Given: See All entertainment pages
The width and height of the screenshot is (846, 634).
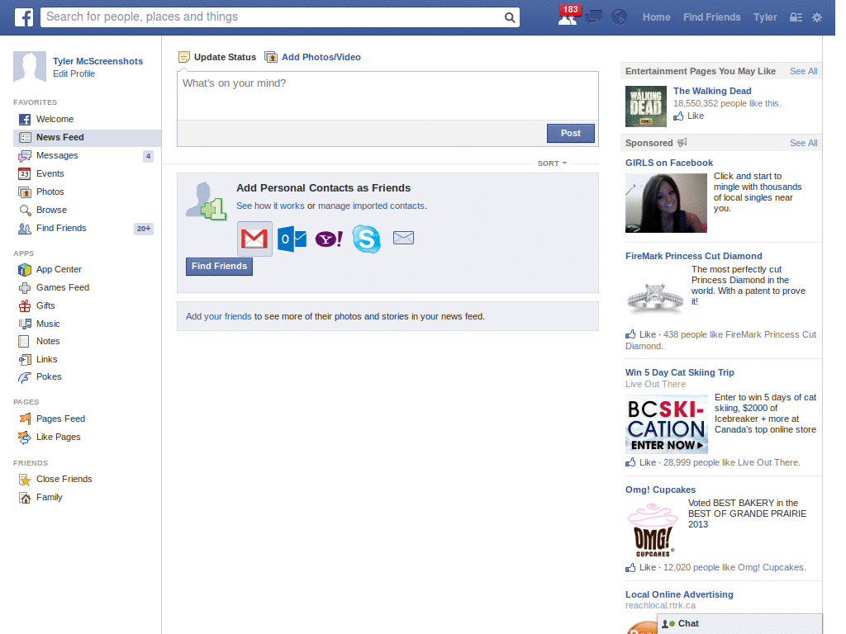Looking at the screenshot, I should [x=803, y=71].
